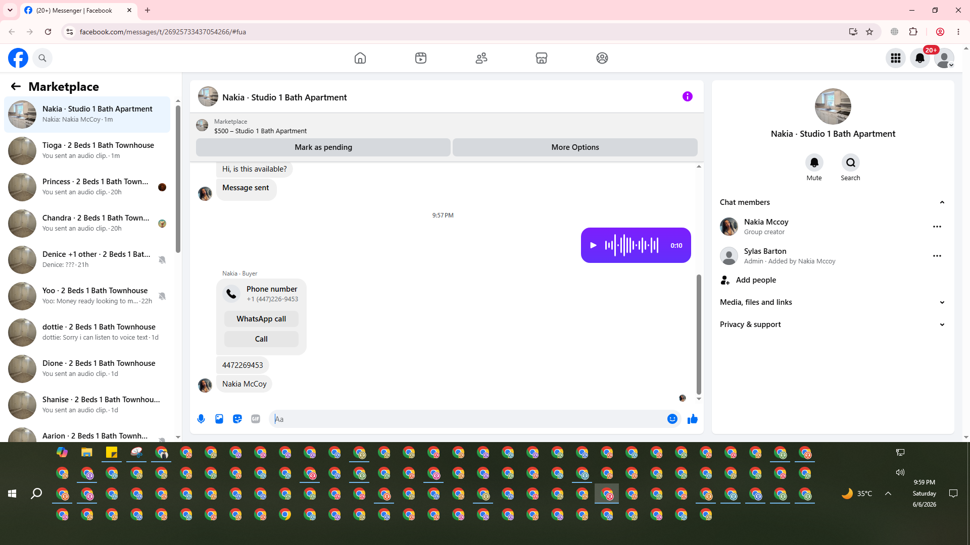
Task: Click the More Options button
Action: (575, 147)
